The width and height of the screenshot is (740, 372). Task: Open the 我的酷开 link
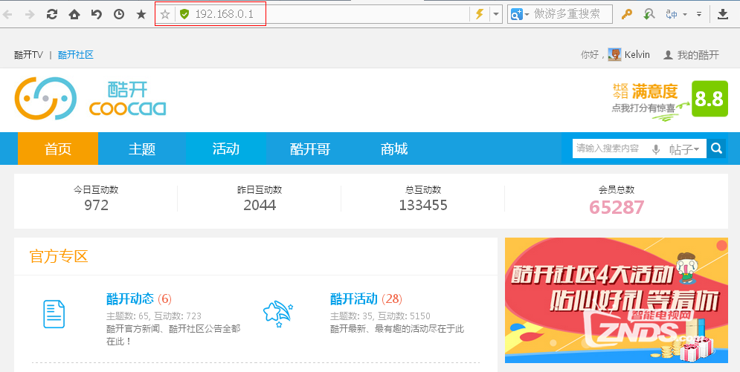click(x=698, y=55)
